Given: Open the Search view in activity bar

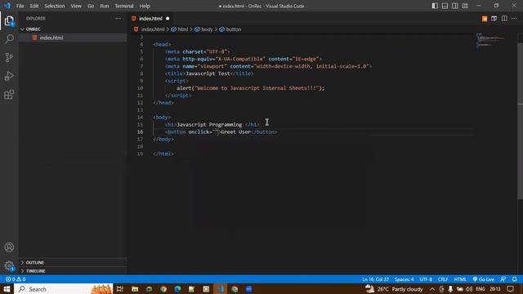Looking at the screenshot, I should coord(9,39).
